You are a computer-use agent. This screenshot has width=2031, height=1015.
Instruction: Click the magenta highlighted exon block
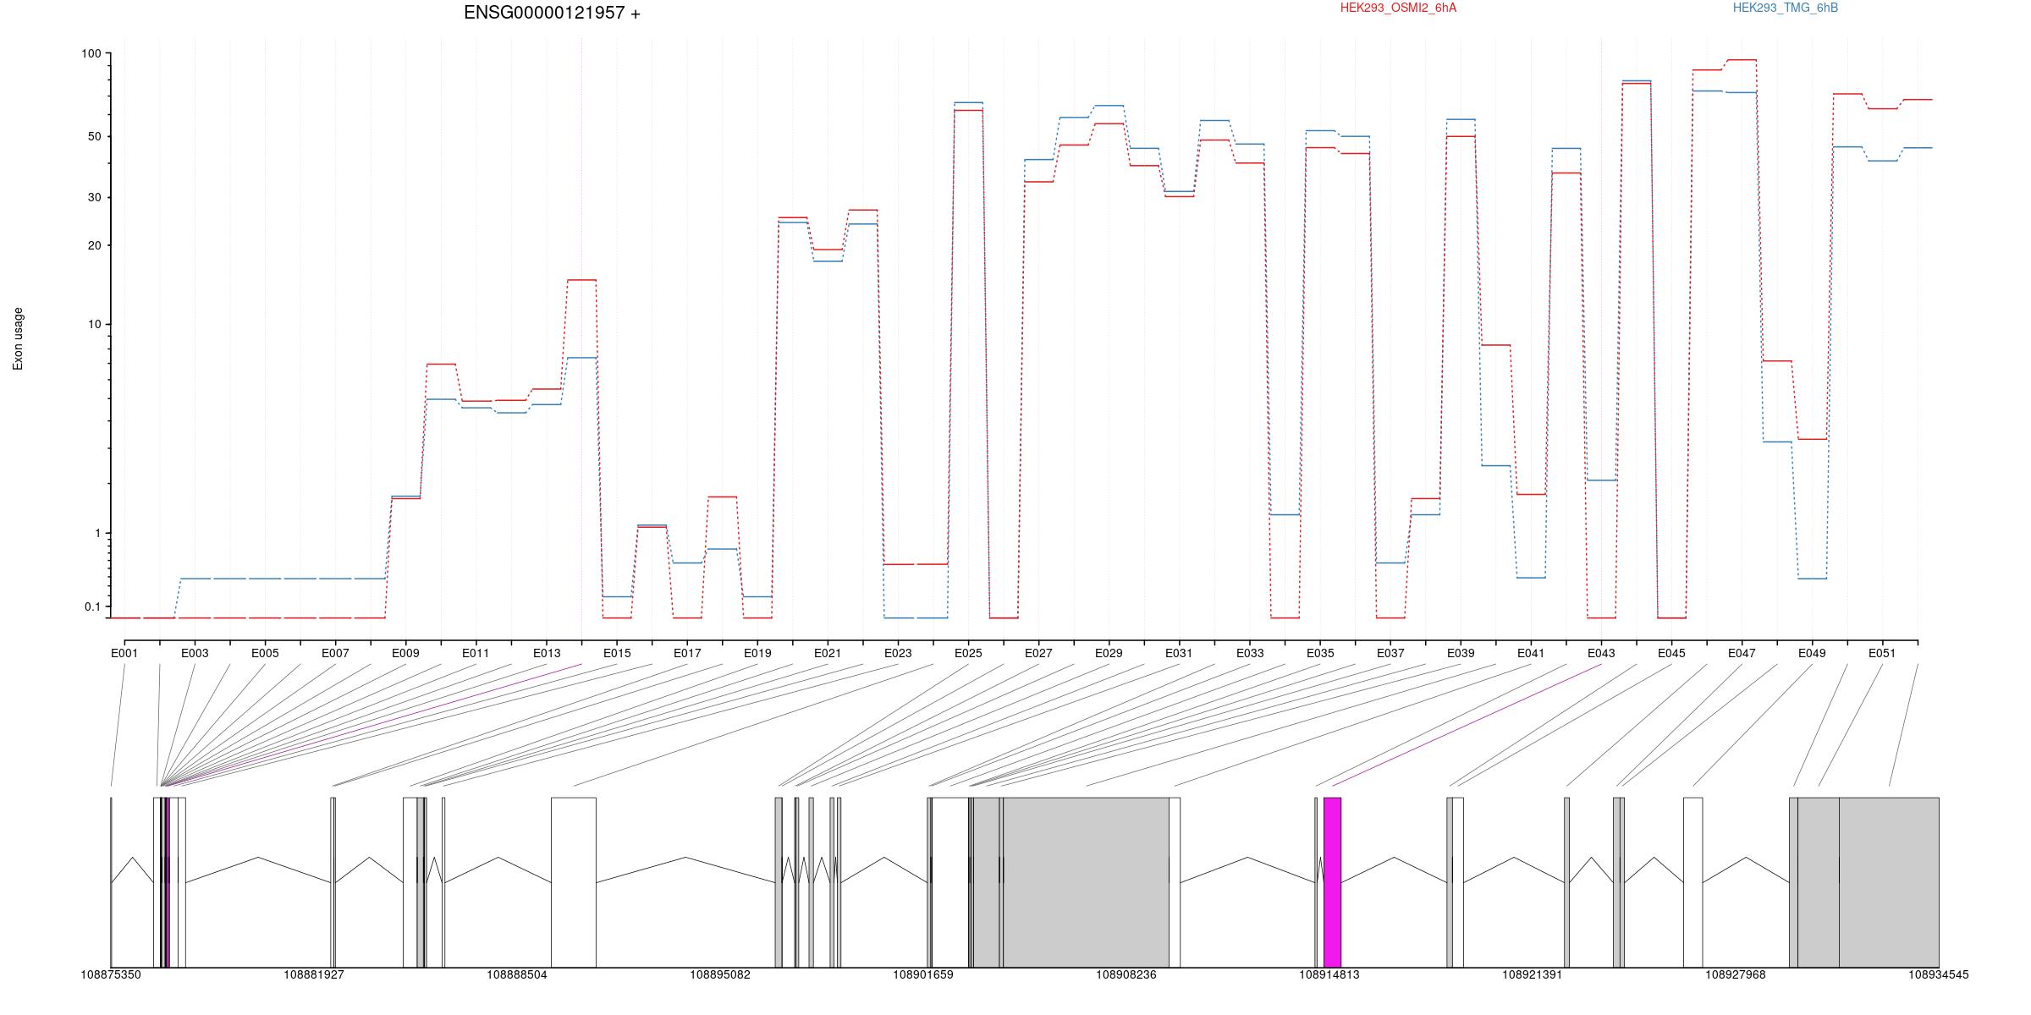(1332, 882)
